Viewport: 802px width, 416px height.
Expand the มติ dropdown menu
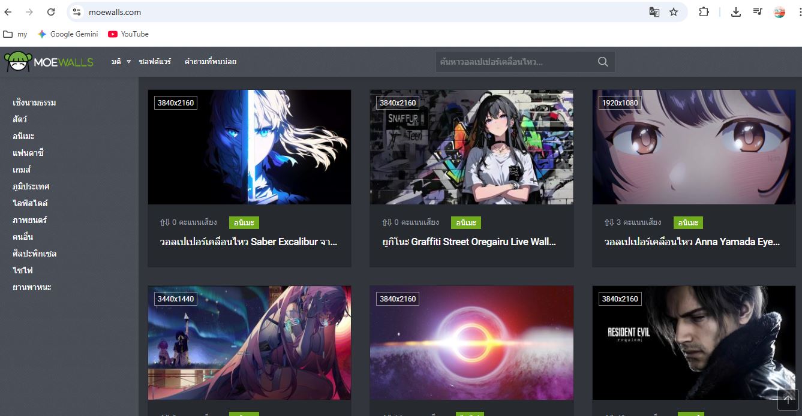[121, 62]
